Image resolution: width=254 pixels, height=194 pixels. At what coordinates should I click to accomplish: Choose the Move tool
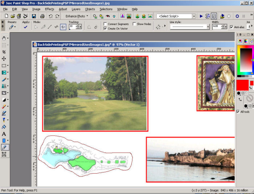click(x=4, y=58)
